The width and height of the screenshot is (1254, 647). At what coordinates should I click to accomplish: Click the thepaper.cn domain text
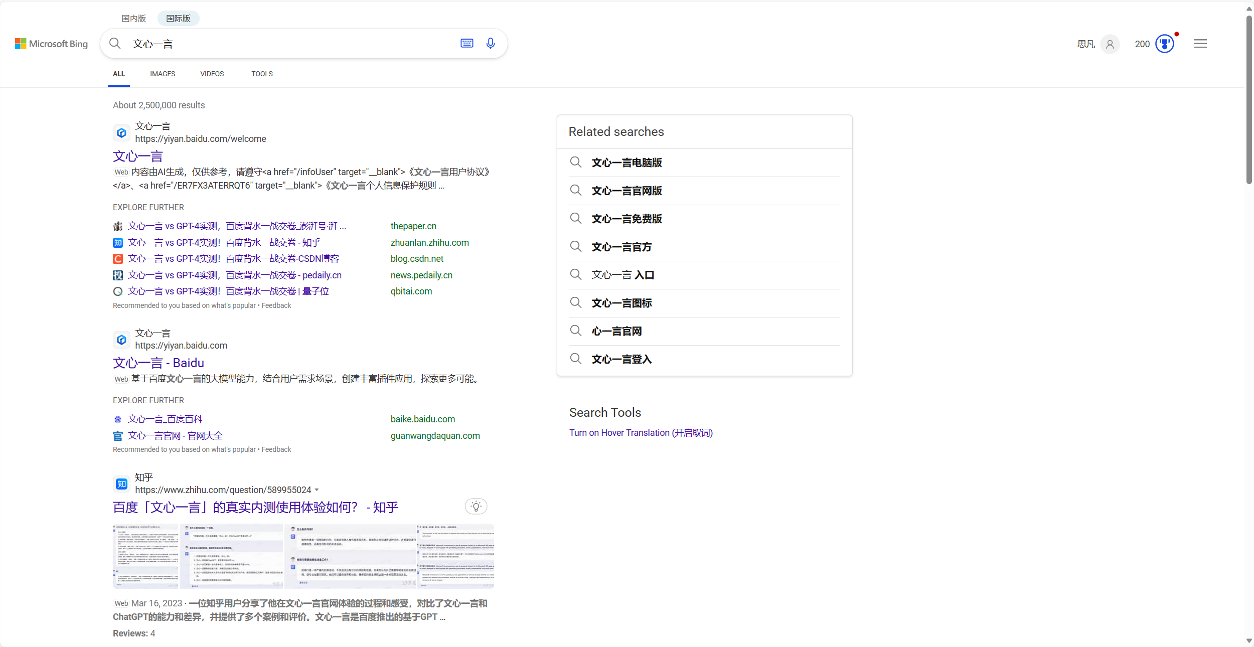click(413, 226)
